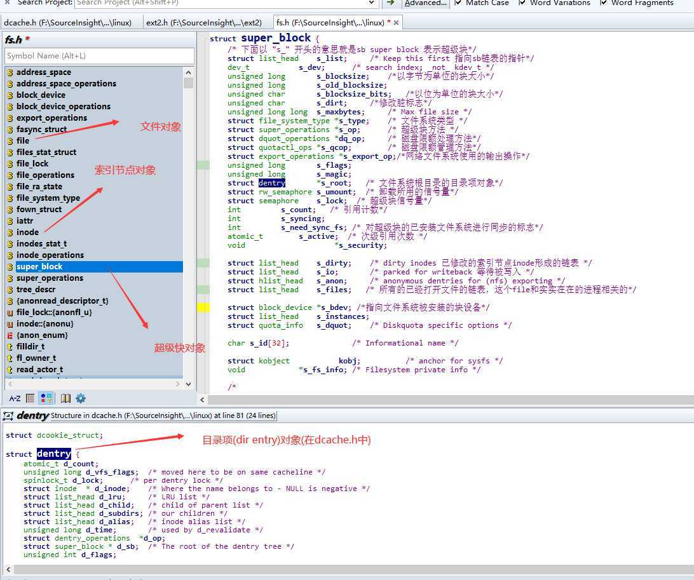Image resolution: width=694 pixels, height=580 pixels.
Task: Close the fs.h tab
Action: point(397,23)
